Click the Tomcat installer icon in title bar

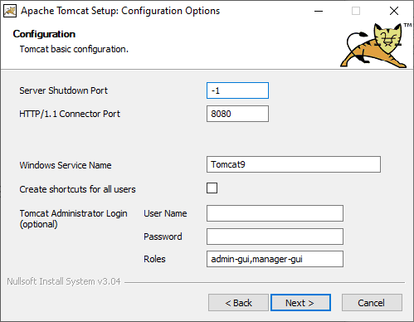10,11
